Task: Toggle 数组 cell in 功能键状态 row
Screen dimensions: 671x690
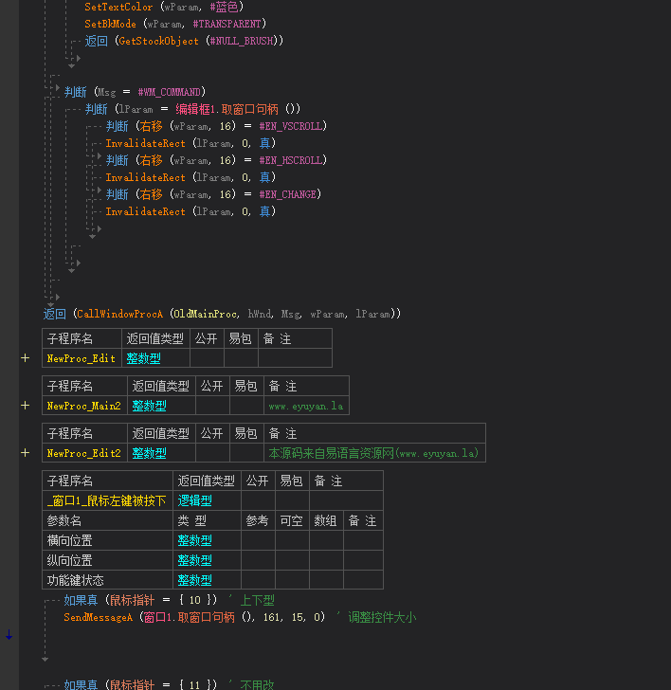Action: pyautogui.click(x=326, y=580)
